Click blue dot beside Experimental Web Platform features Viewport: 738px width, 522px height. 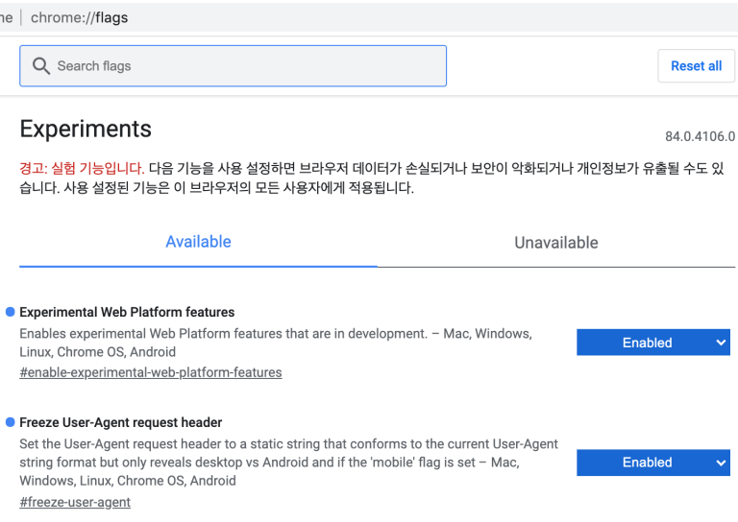11,312
